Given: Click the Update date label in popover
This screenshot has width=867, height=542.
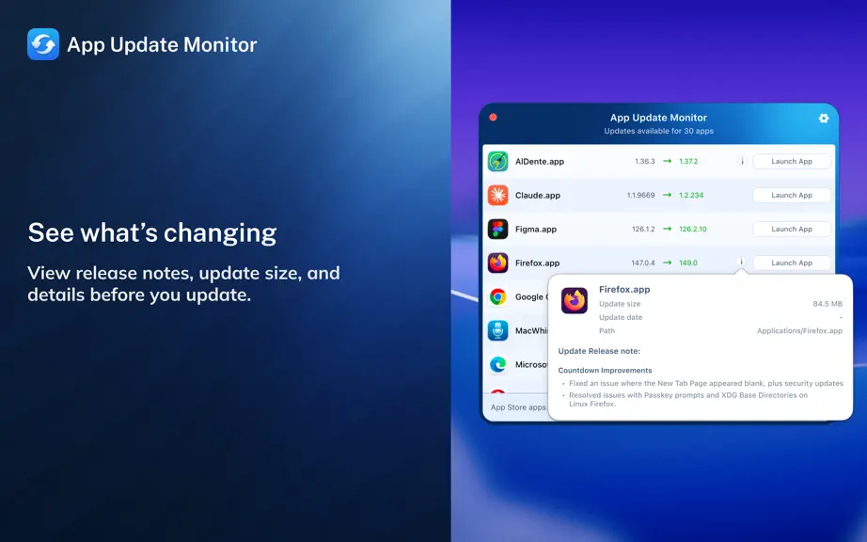Looking at the screenshot, I should click(621, 317).
